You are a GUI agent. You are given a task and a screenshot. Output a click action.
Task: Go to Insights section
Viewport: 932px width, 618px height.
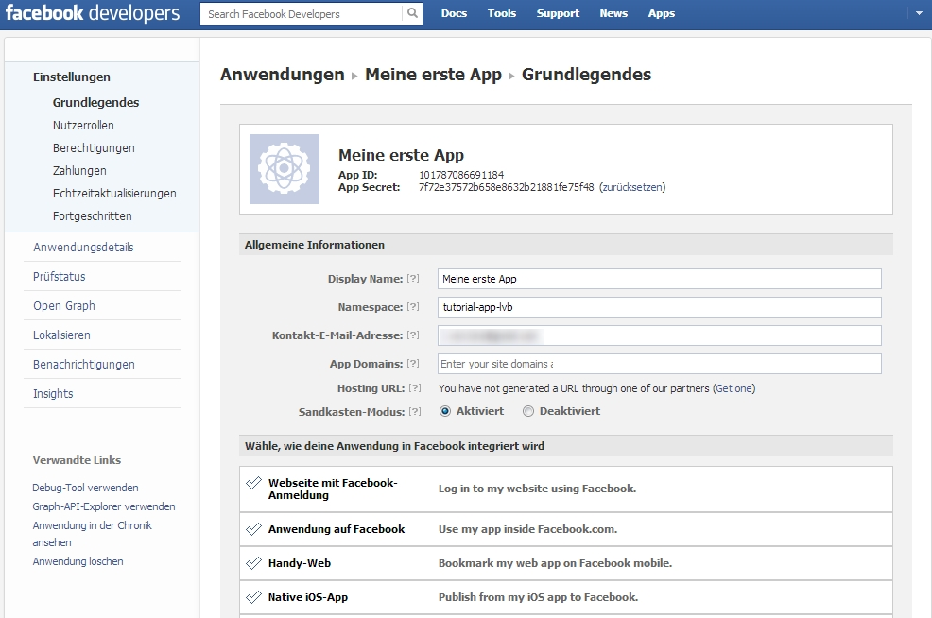53,393
